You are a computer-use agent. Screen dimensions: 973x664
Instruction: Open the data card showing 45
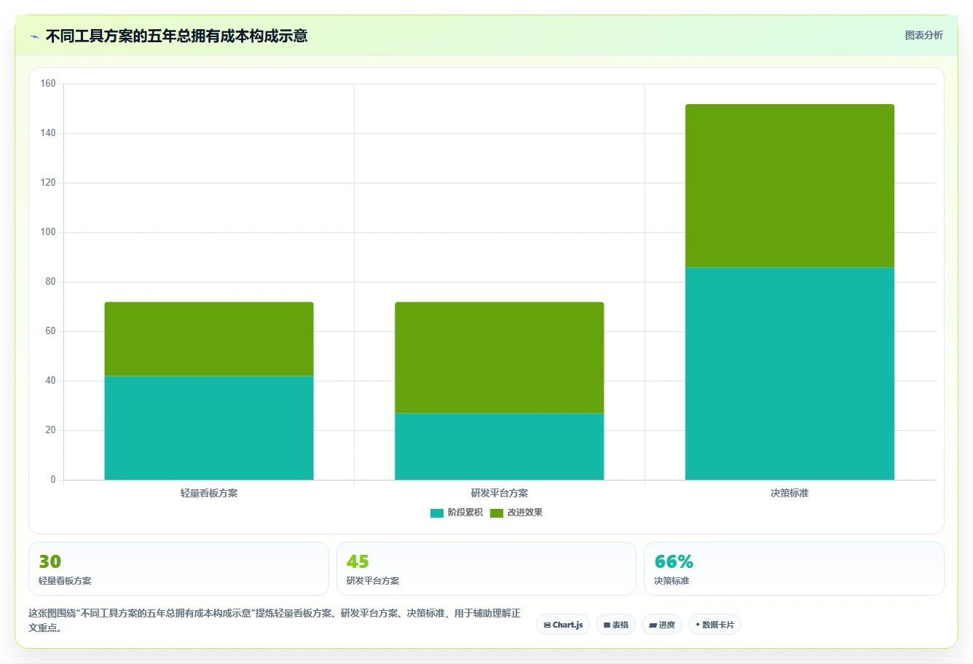tap(486, 569)
